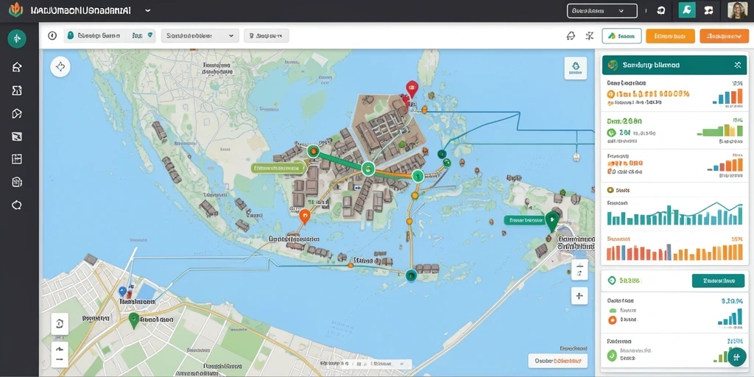Click the refresh icon in the top bar

(x=660, y=10)
